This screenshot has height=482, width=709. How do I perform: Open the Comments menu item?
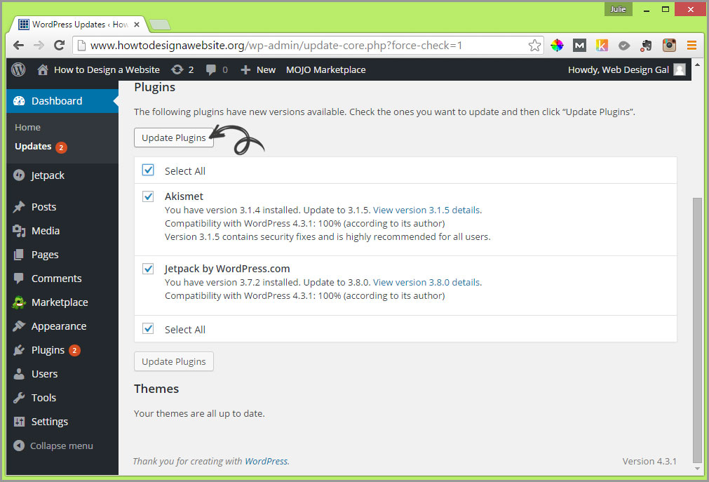(x=62, y=279)
